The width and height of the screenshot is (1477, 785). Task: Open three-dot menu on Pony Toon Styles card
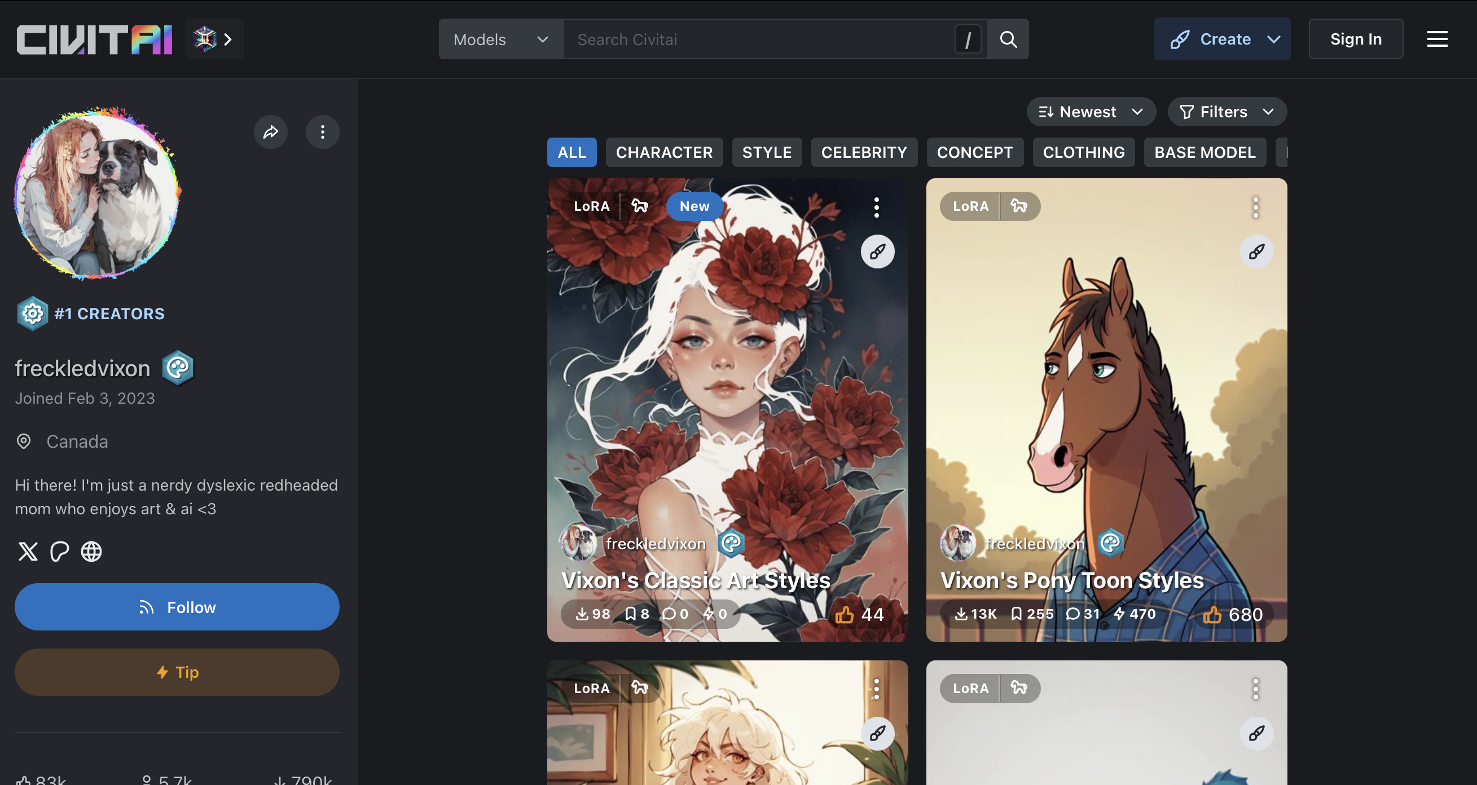point(1255,208)
